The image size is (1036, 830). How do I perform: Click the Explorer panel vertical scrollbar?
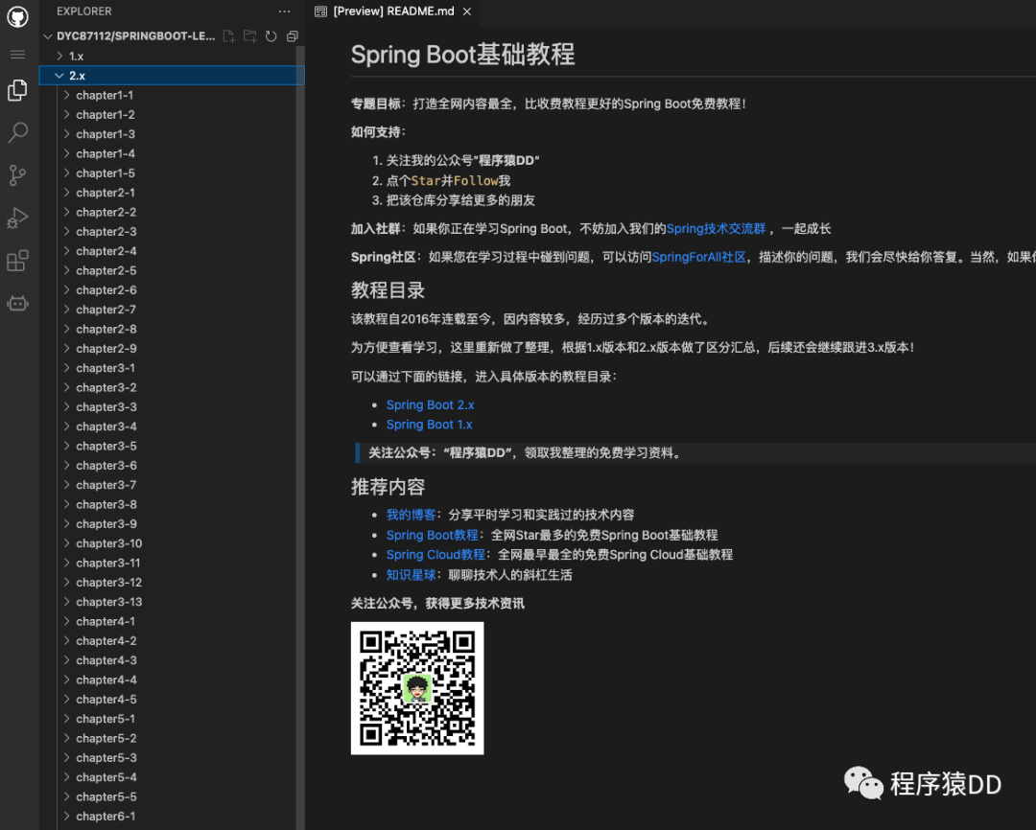pos(300,436)
